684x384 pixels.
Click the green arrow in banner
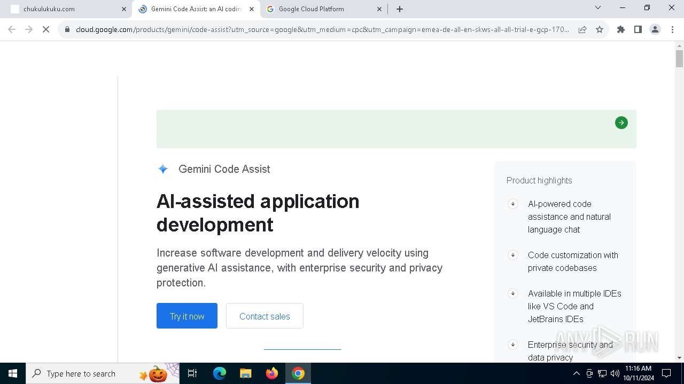click(x=621, y=123)
